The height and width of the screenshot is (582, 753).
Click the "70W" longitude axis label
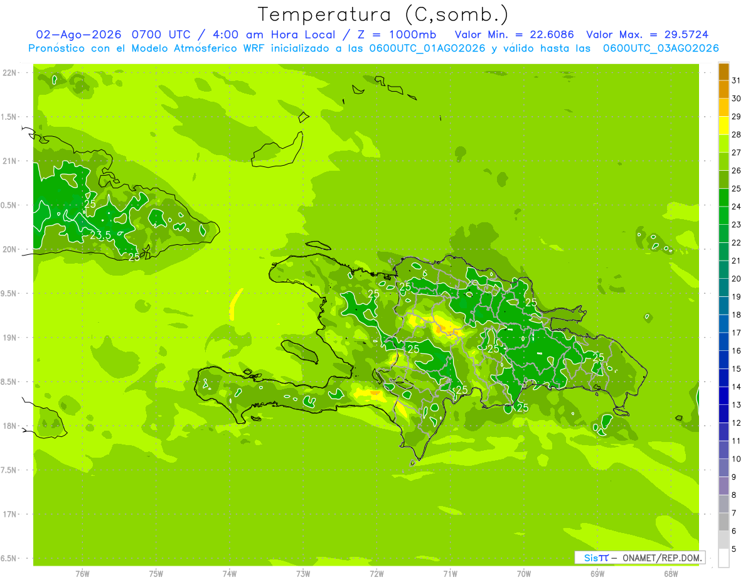(524, 574)
